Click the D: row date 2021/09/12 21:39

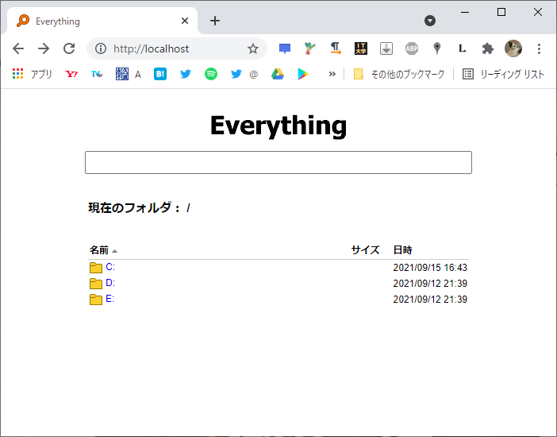pos(430,284)
